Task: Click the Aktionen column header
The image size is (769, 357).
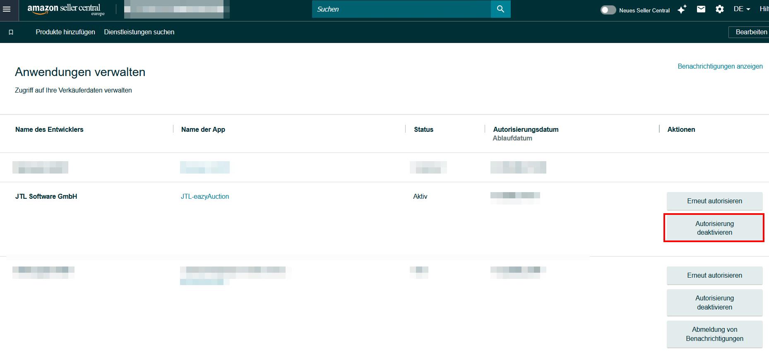Action: point(681,129)
